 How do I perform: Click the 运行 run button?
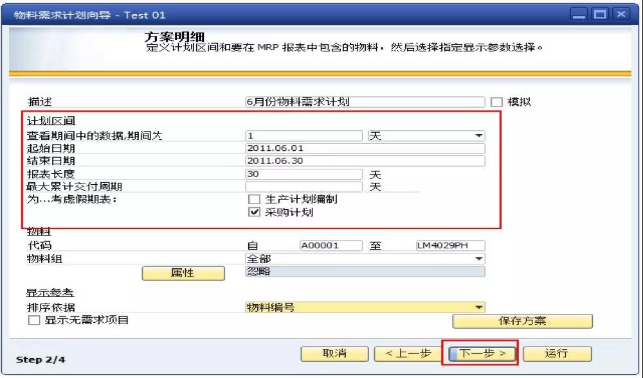[x=557, y=354]
